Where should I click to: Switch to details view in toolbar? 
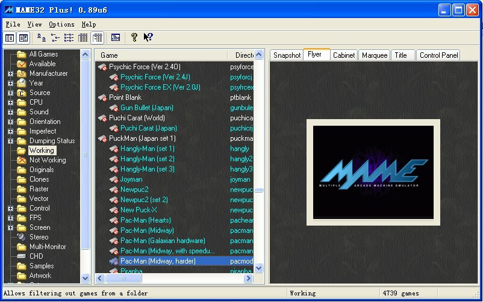[x=83, y=38]
